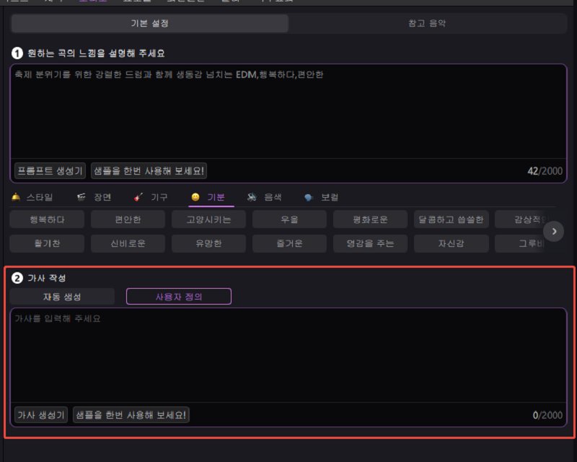Screen dimensions: 577x462
Task: Select the 스타일 category tab
Action: click(x=32, y=197)
